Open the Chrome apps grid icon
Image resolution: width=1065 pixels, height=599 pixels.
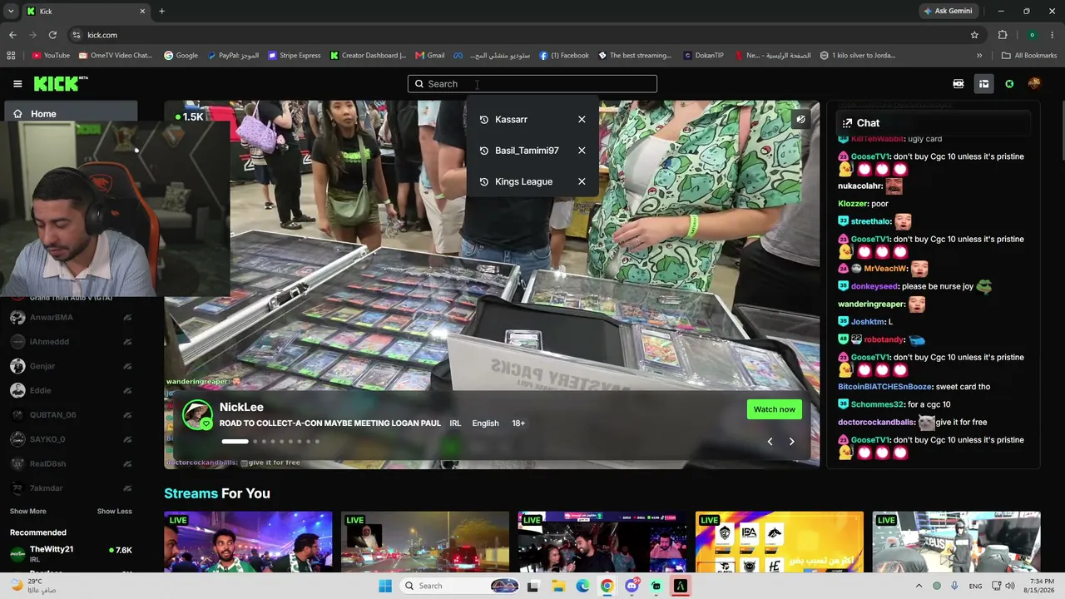point(11,56)
